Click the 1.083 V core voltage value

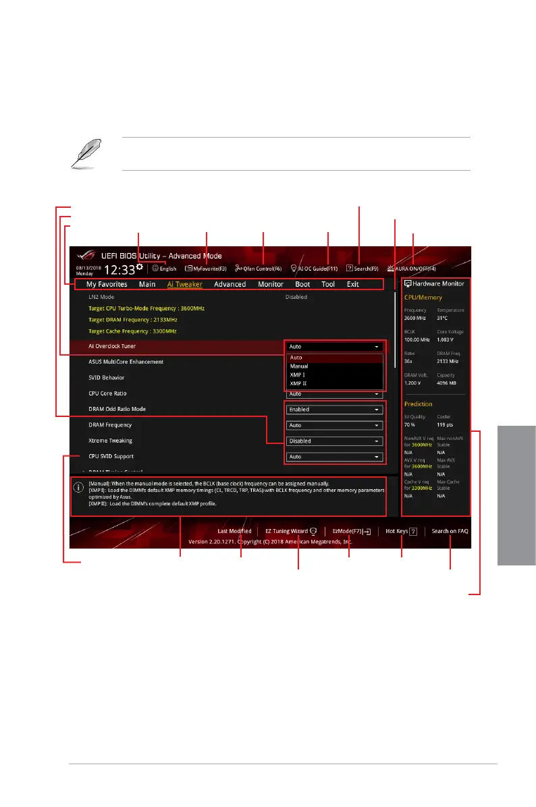coord(445,339)
